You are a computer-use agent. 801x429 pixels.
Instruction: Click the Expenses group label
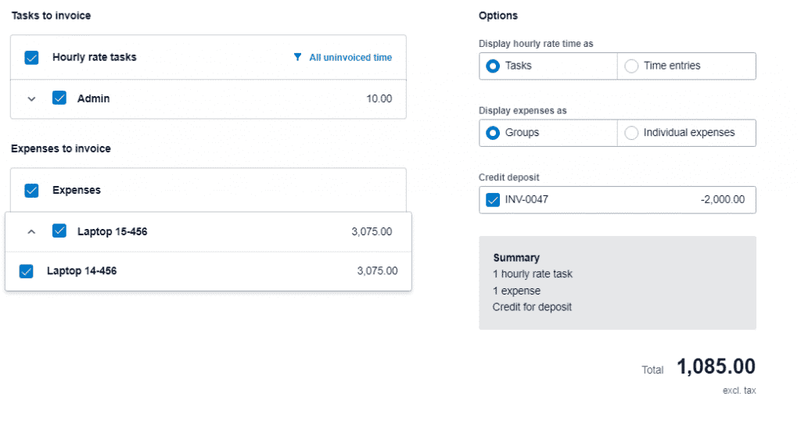click(x=77, y=190)
